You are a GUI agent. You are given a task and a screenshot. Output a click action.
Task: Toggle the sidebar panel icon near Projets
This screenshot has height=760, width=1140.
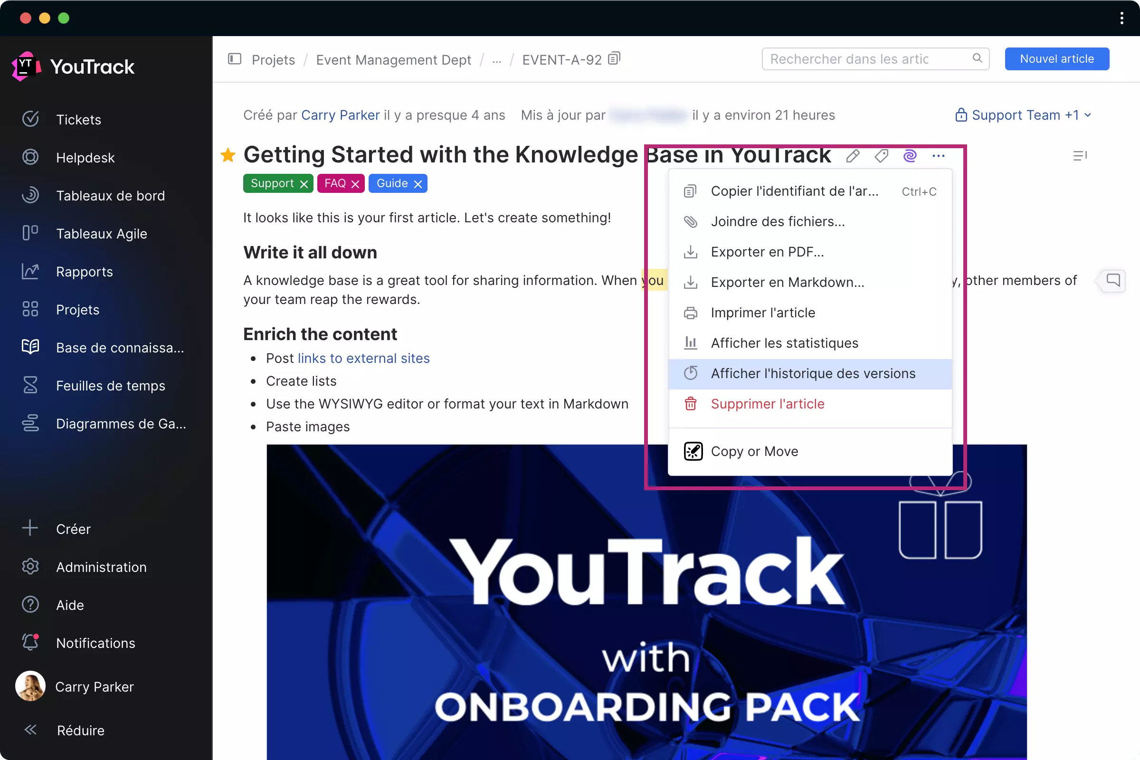[x=235, y=59]
